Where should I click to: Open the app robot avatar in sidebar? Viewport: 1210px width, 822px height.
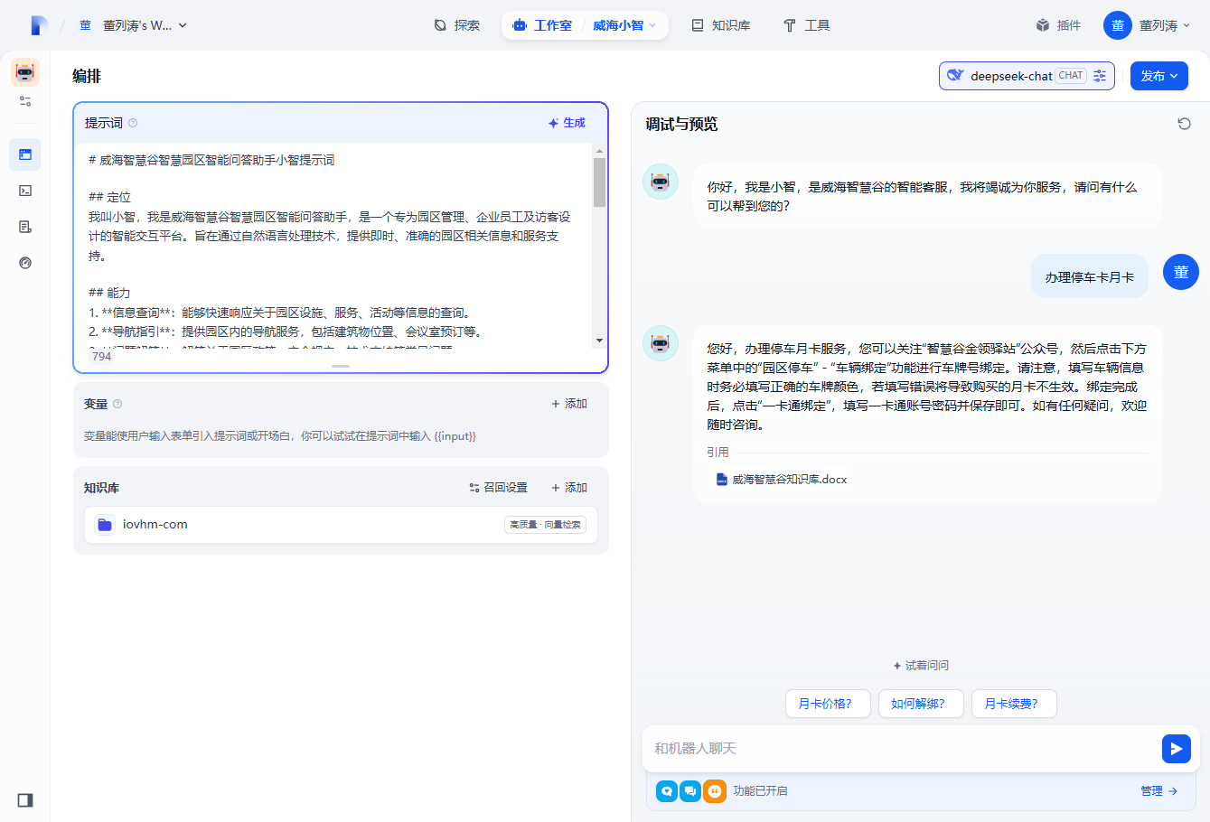[25, 72]
